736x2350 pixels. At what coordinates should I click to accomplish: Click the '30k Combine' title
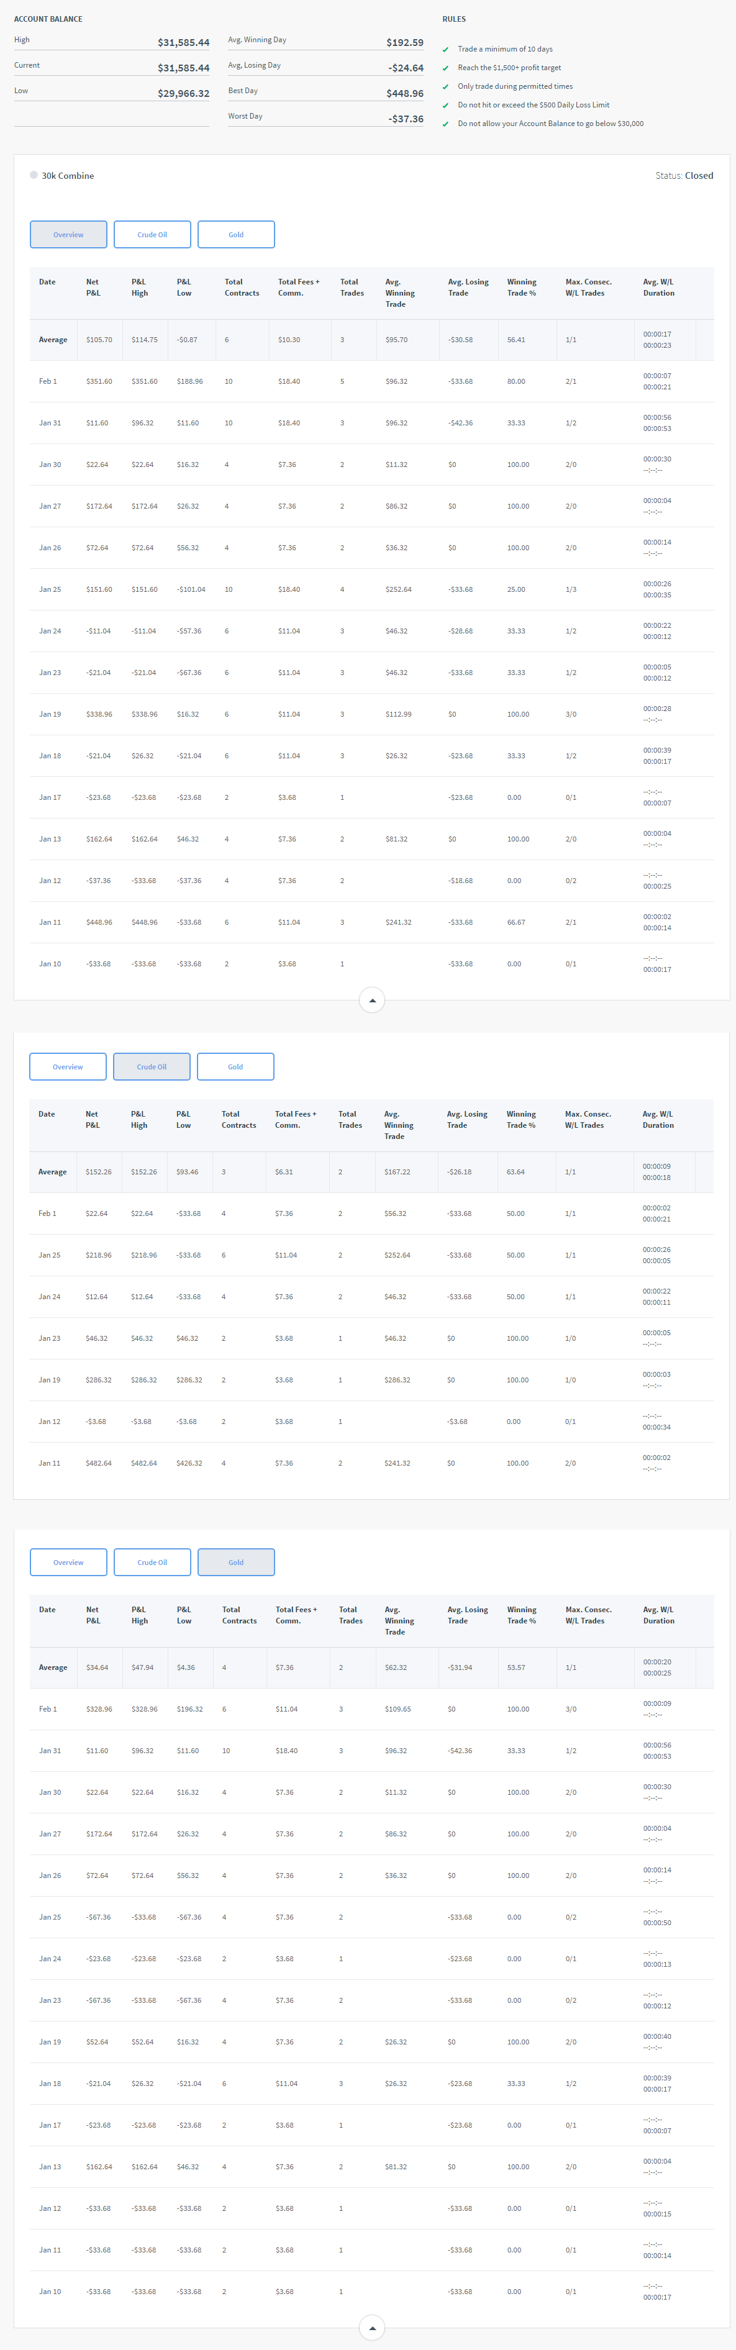click(68, 176)
